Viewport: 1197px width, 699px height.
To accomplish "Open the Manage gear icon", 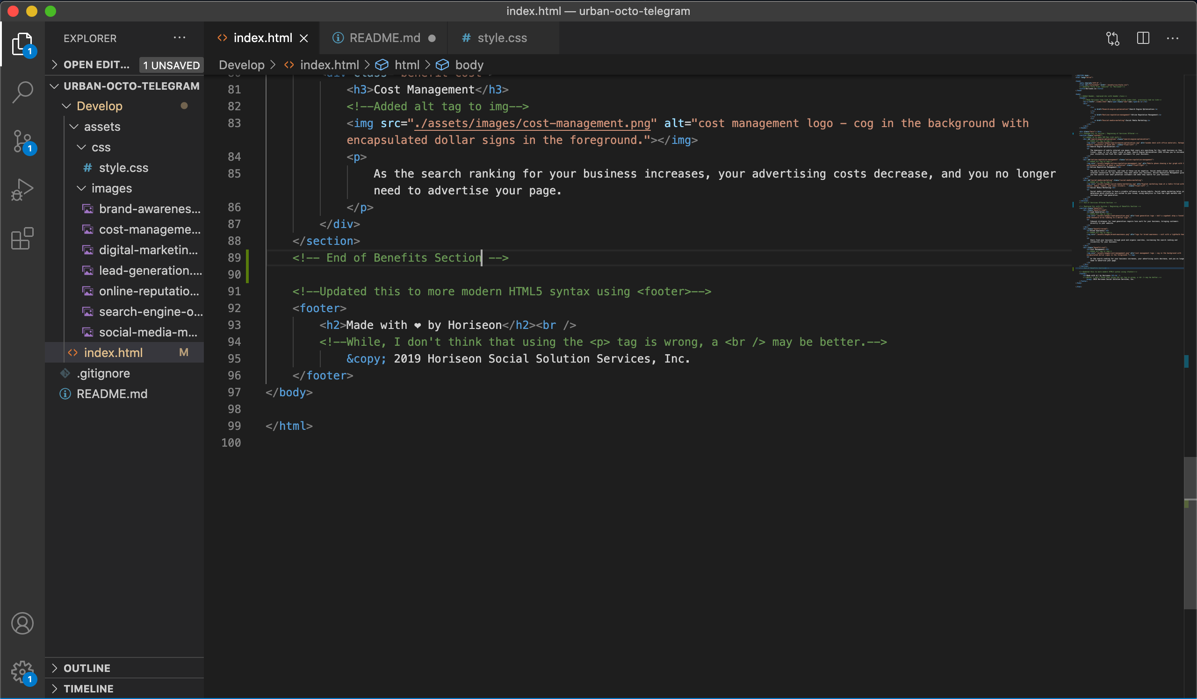I will tap(22, 672).
